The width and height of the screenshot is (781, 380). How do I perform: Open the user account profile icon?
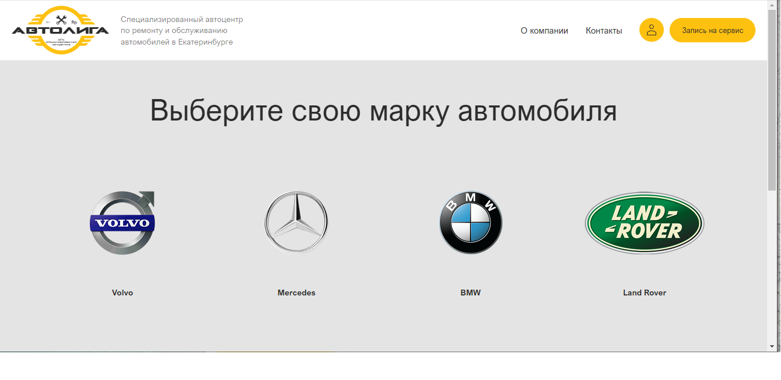(x=652, y=30)
